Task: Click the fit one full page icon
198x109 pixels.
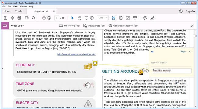Action: [121, 18]
